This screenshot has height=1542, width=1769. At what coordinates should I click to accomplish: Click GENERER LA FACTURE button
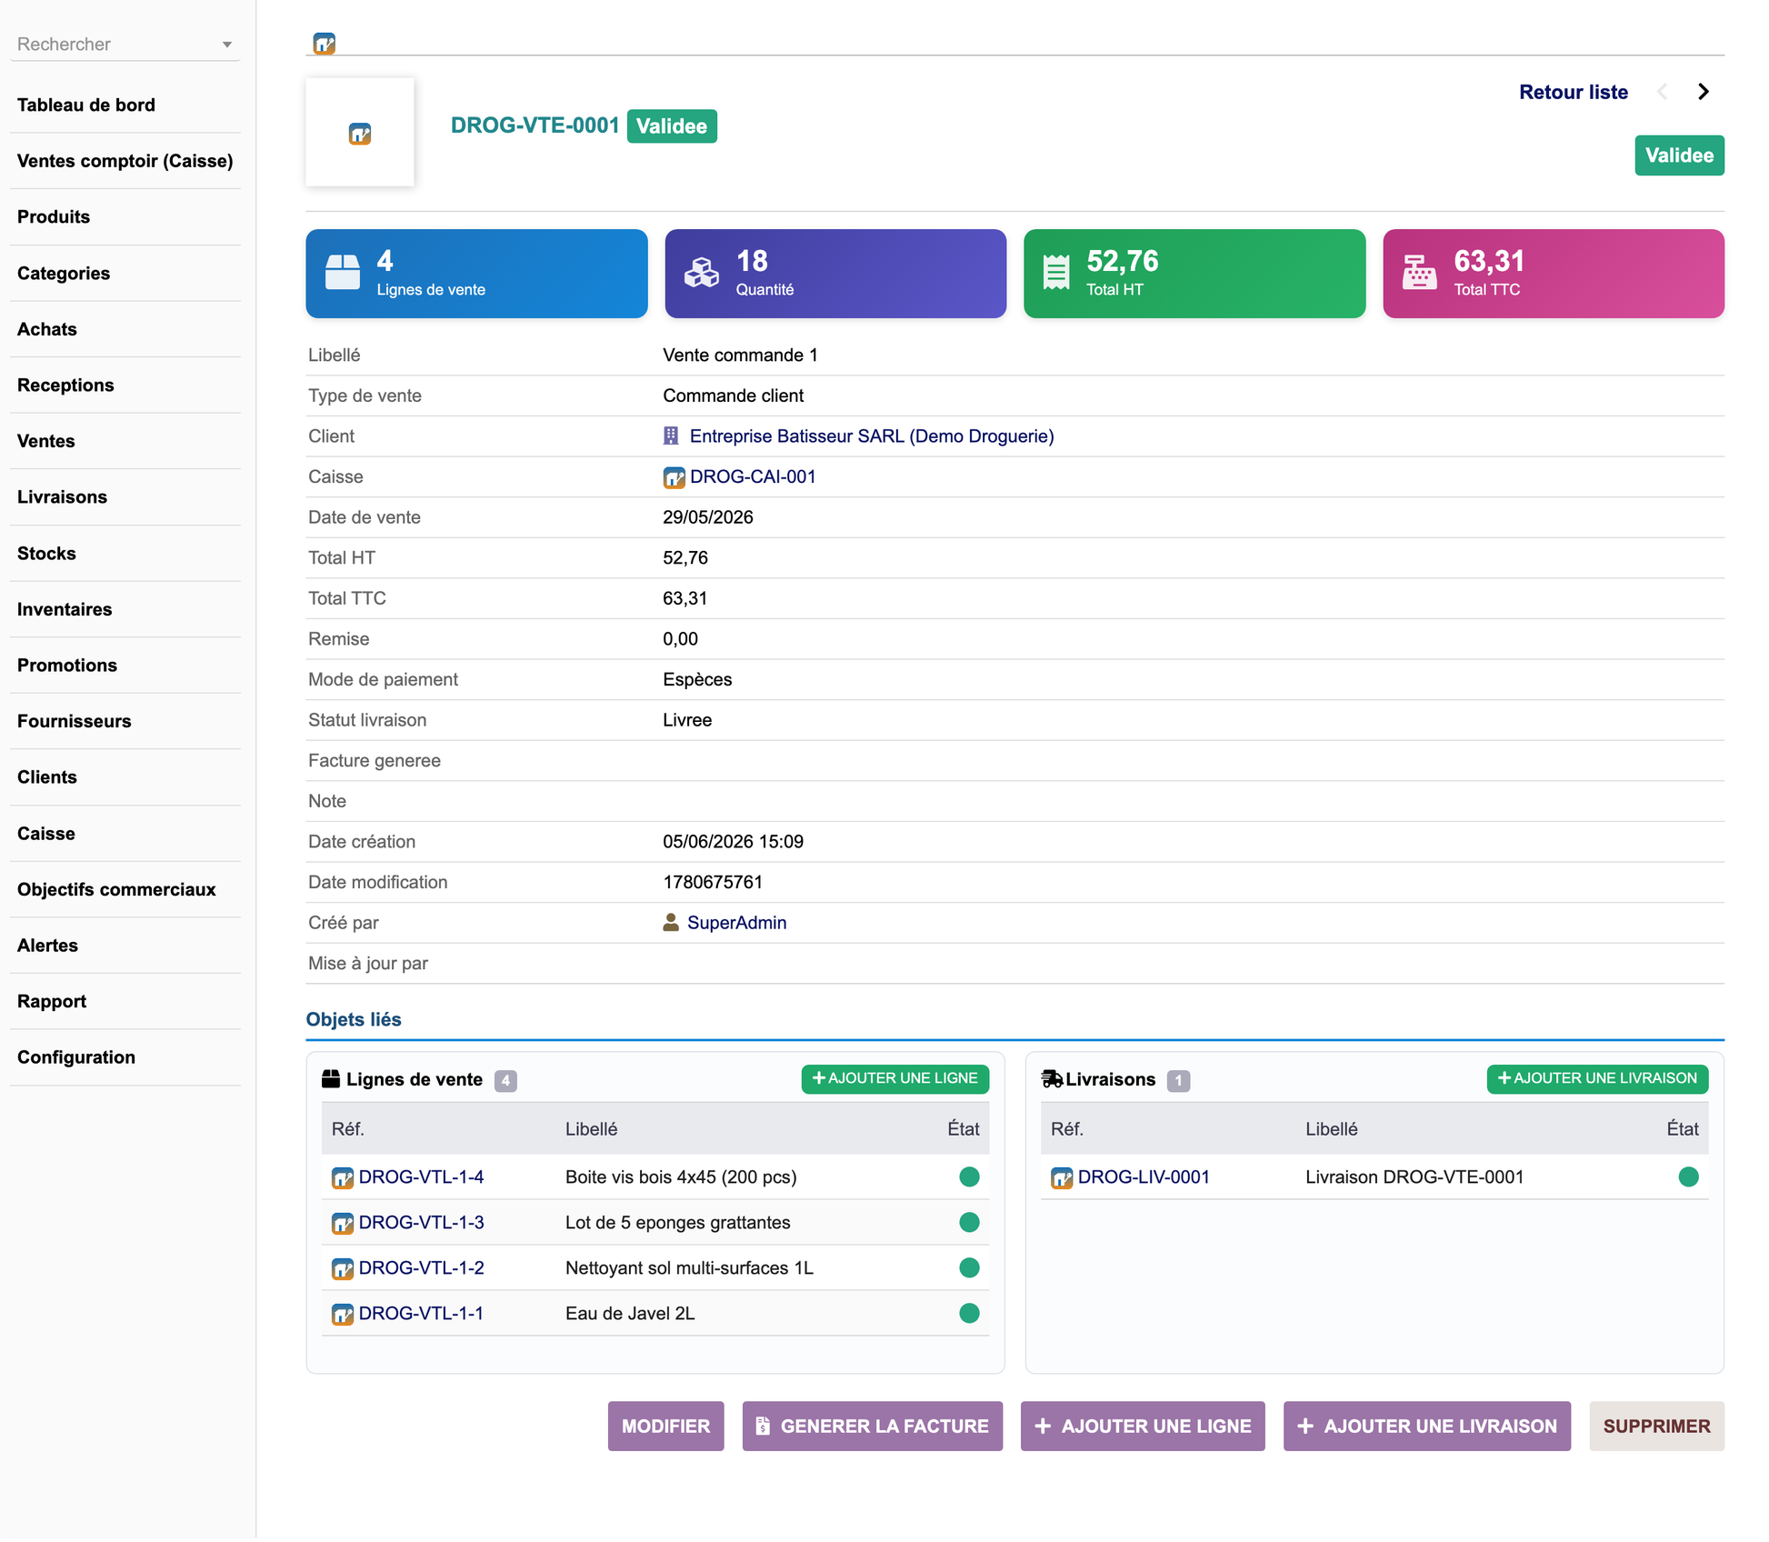873,1426
